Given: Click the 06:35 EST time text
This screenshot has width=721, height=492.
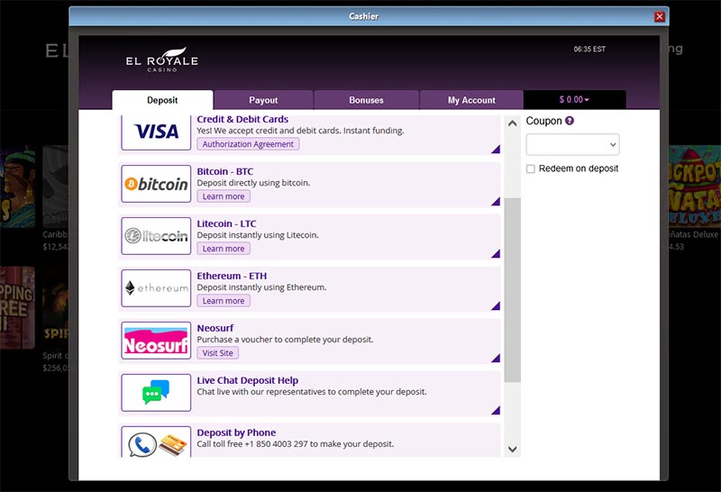Looking at the screenshot, I should (x=589, y=50).
